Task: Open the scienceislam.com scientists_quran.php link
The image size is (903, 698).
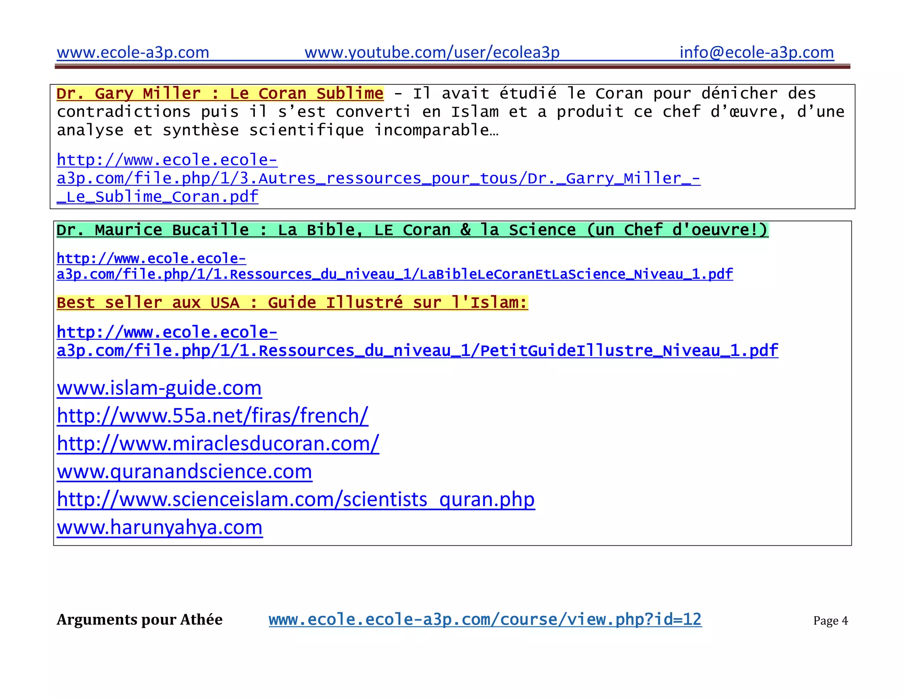Action: [296, 499]
